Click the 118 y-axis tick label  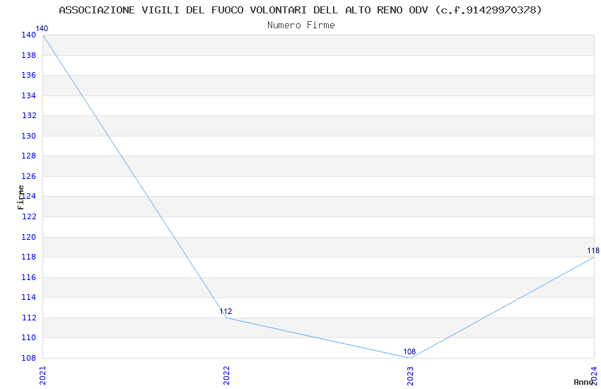coord(28,257)
